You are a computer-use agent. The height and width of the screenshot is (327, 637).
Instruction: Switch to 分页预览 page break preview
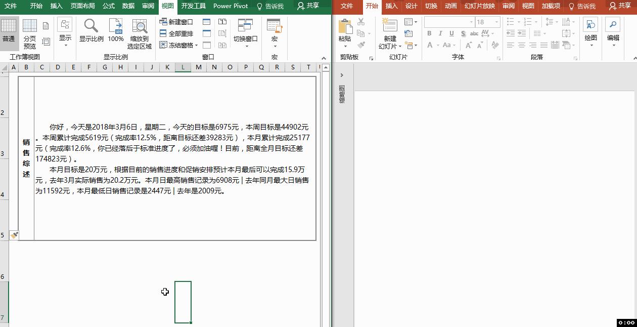[30, 33]
